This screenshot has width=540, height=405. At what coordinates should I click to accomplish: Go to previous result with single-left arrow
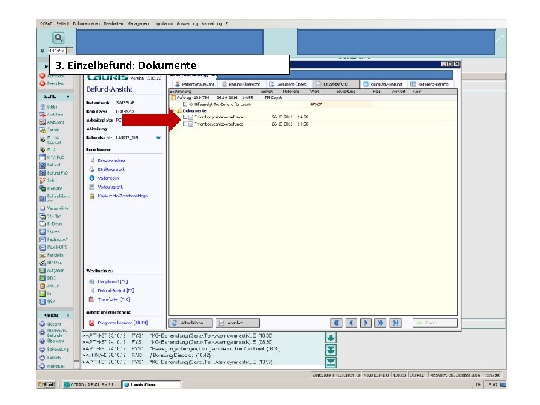coord(351,322)
